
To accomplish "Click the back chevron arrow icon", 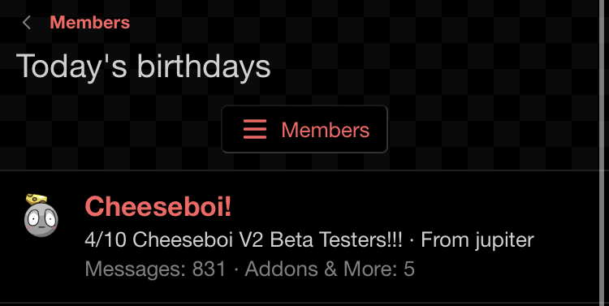I will click(27, 23).
